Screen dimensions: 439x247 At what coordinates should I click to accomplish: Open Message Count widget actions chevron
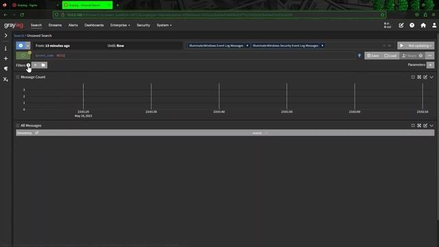coord(431,77)
